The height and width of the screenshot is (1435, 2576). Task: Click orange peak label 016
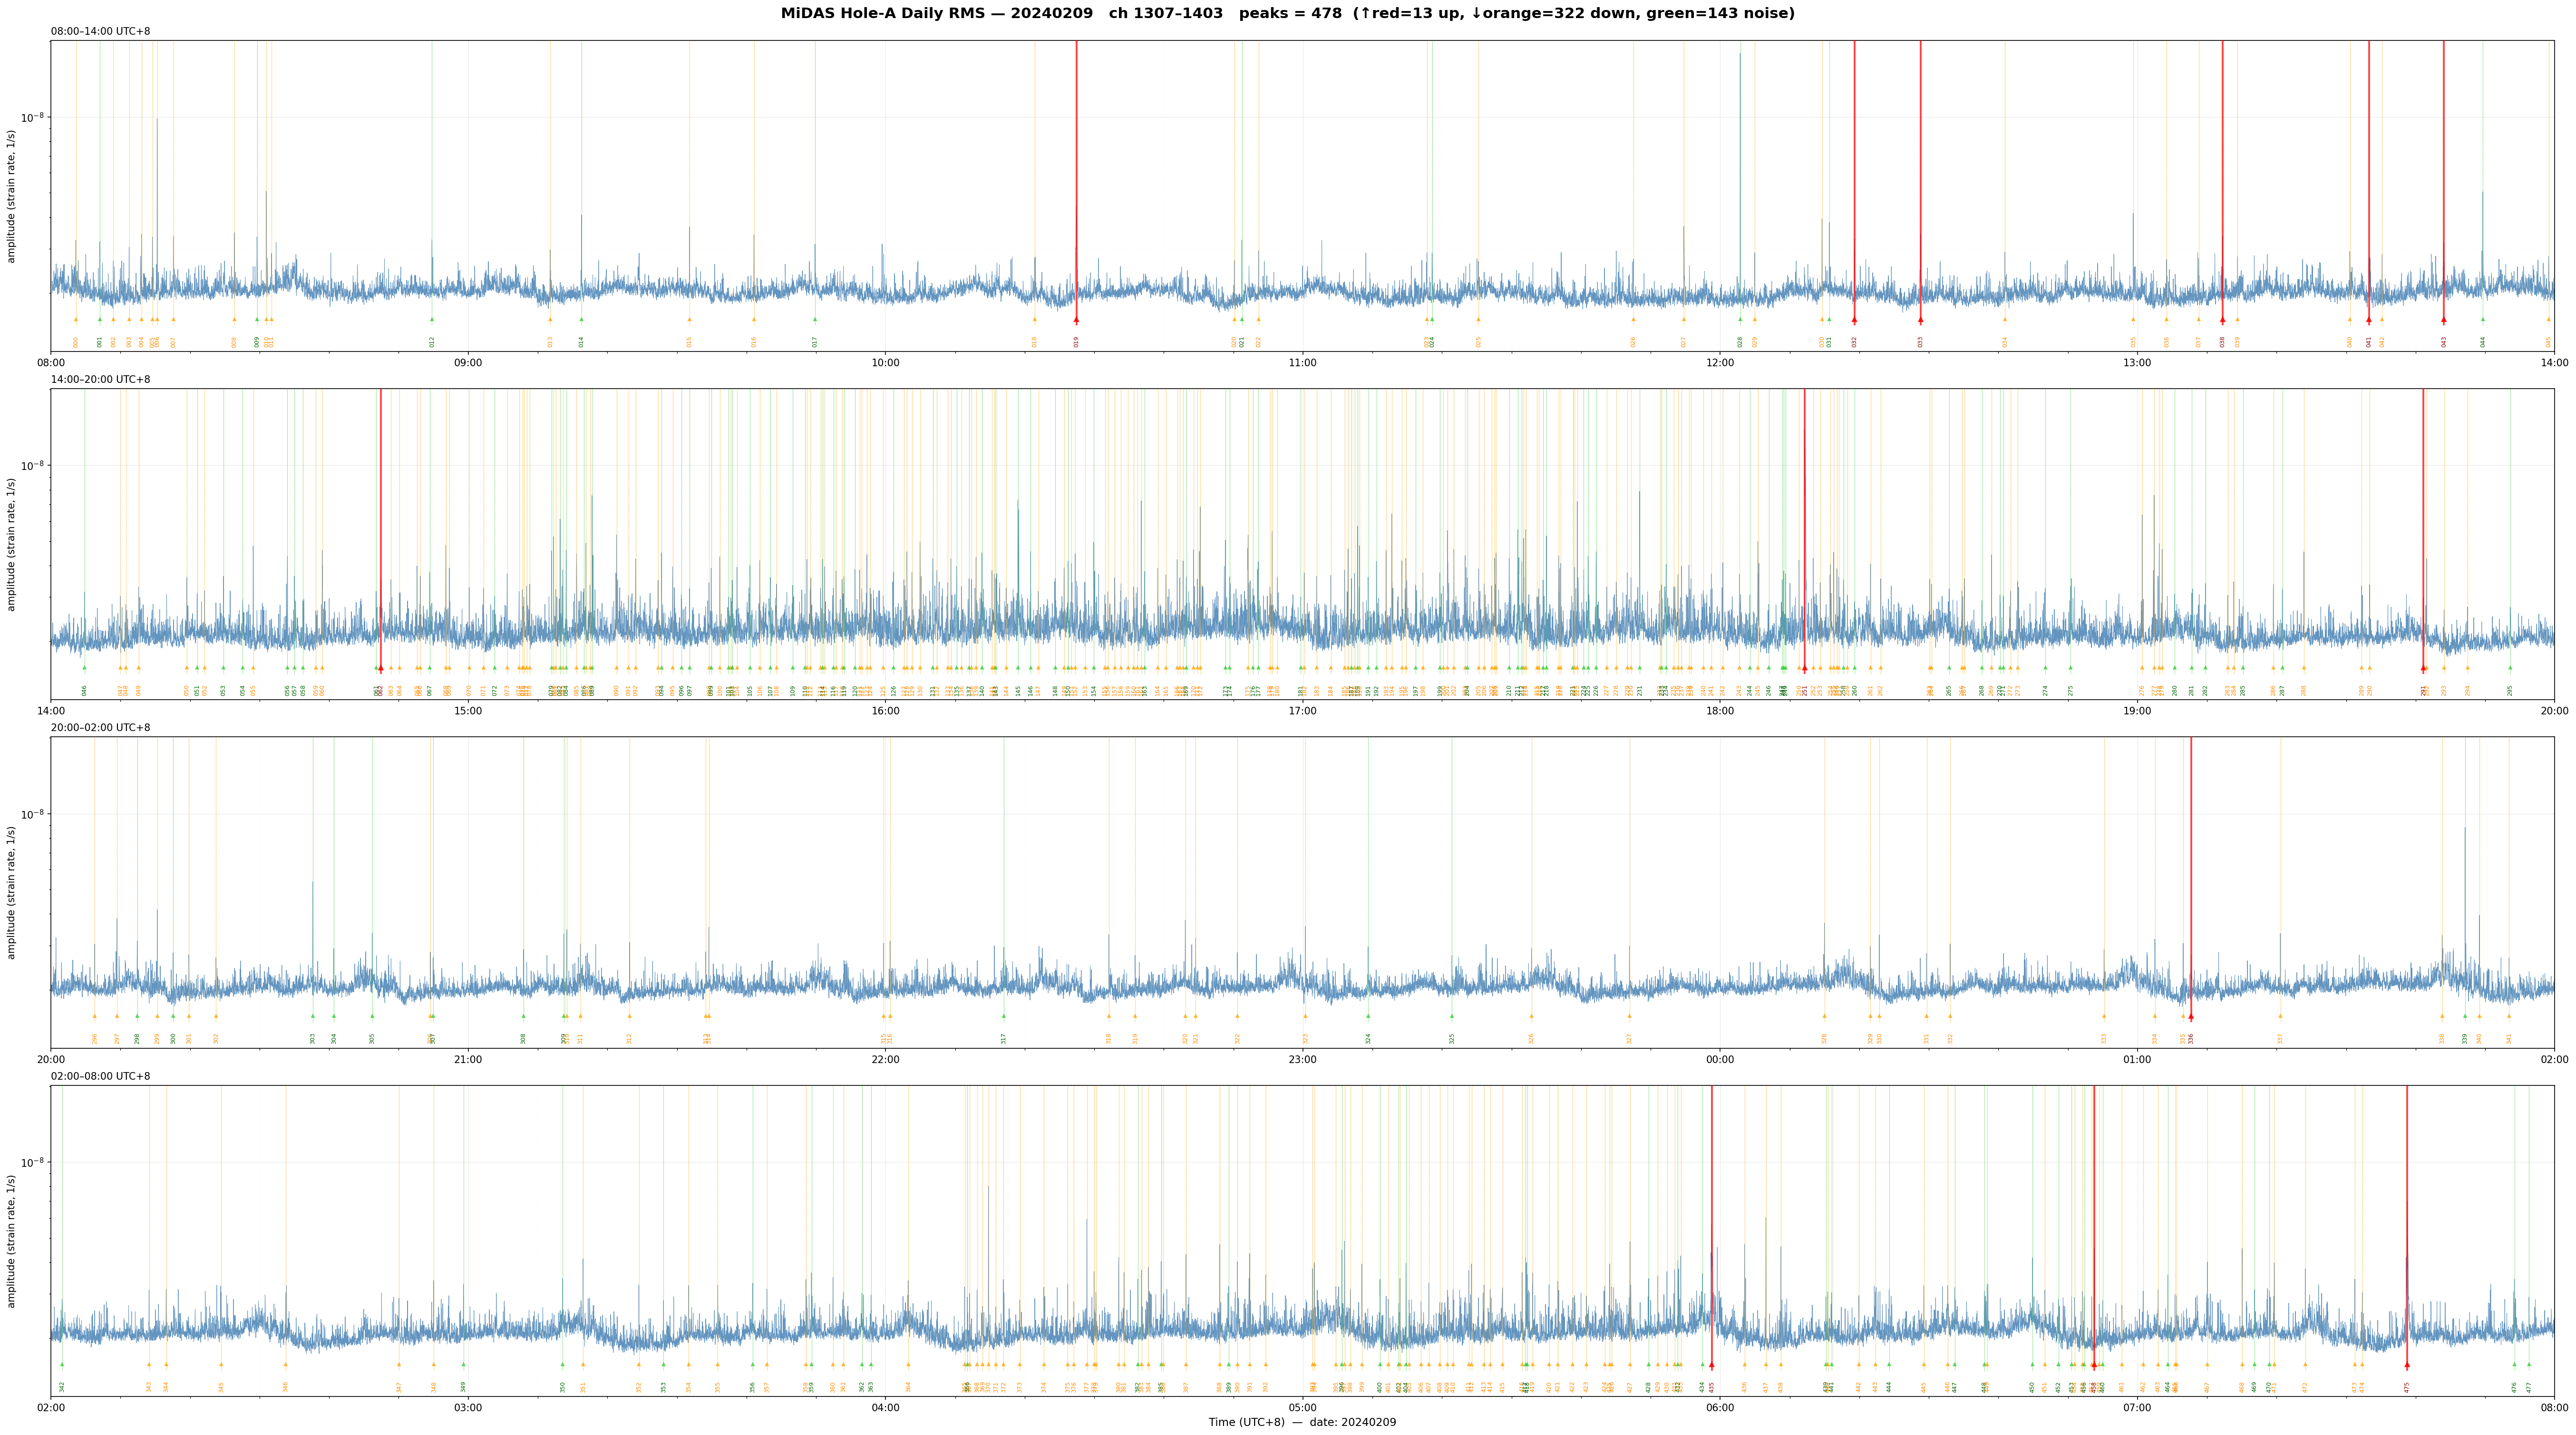(754, 342)
